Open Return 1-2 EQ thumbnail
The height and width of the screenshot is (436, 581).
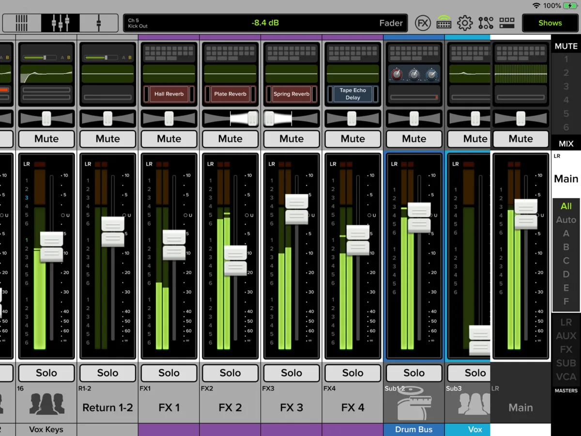[107, 74]
